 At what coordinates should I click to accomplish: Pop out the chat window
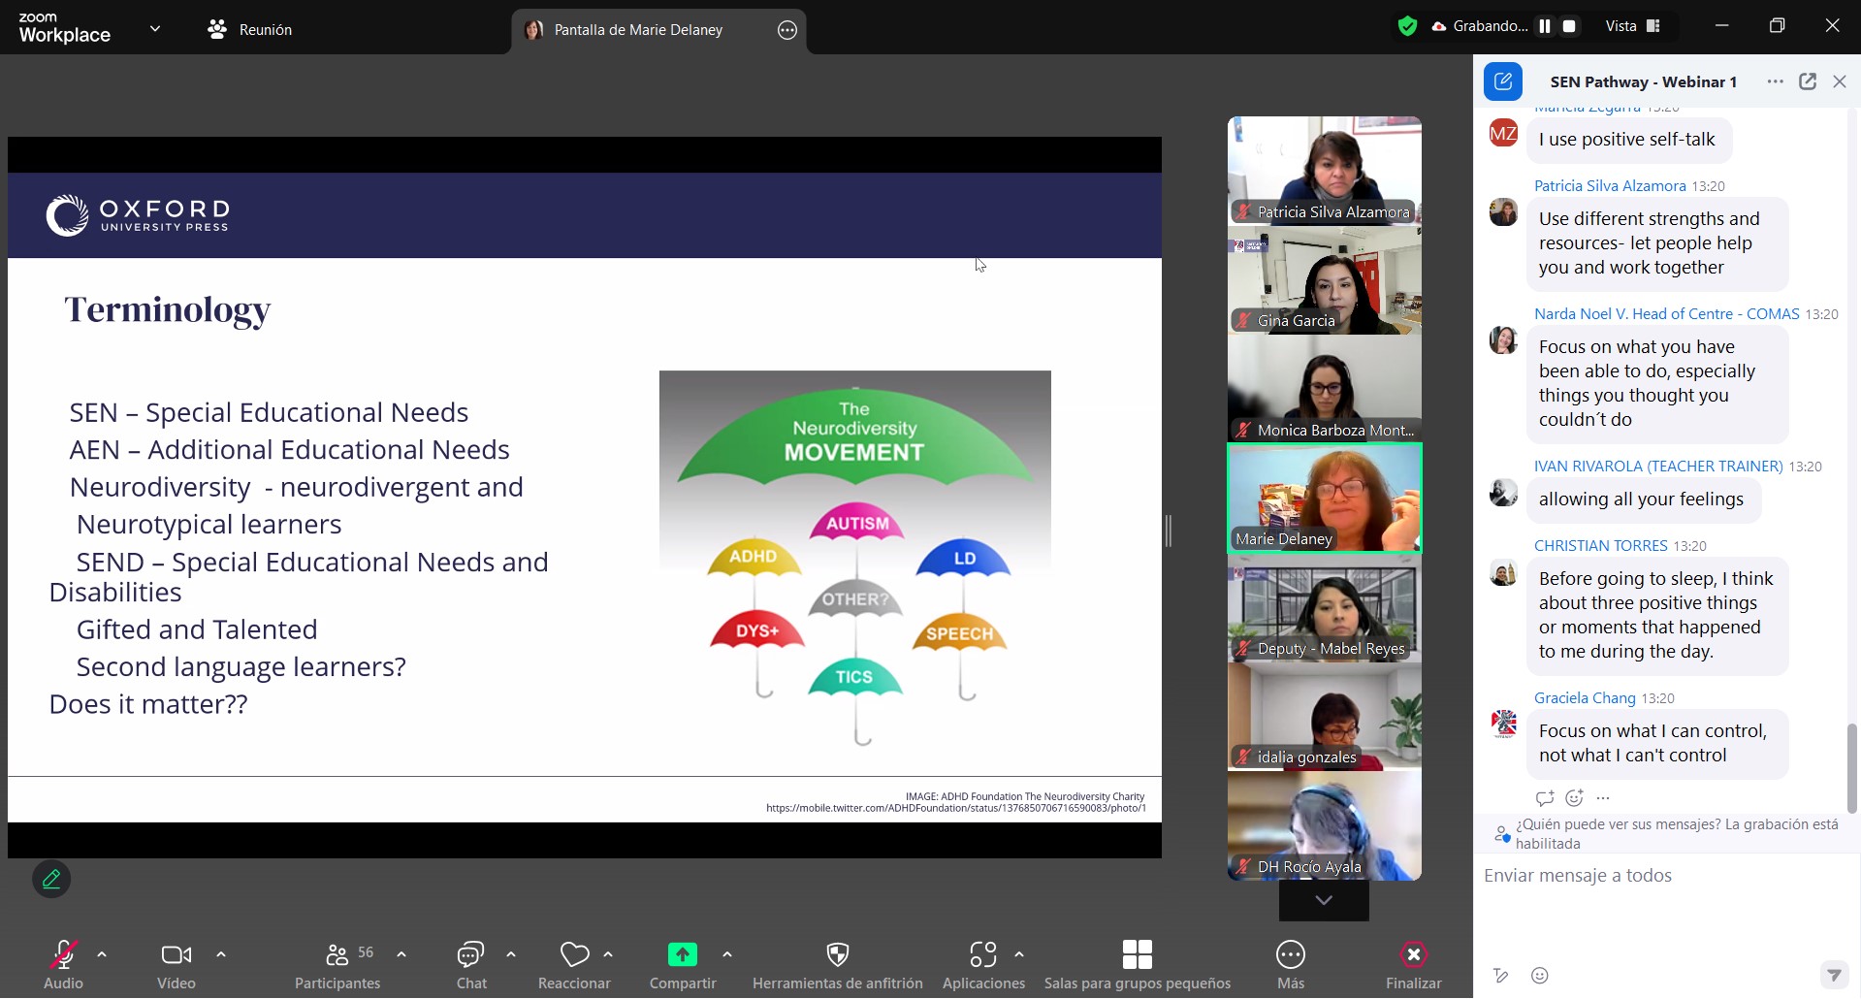pyautogui.click(x=1808, y=81)
